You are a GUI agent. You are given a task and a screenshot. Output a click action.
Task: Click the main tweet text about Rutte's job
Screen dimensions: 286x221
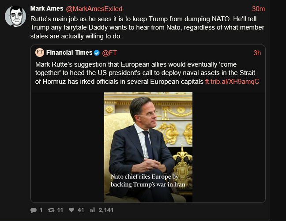point(146,28)
